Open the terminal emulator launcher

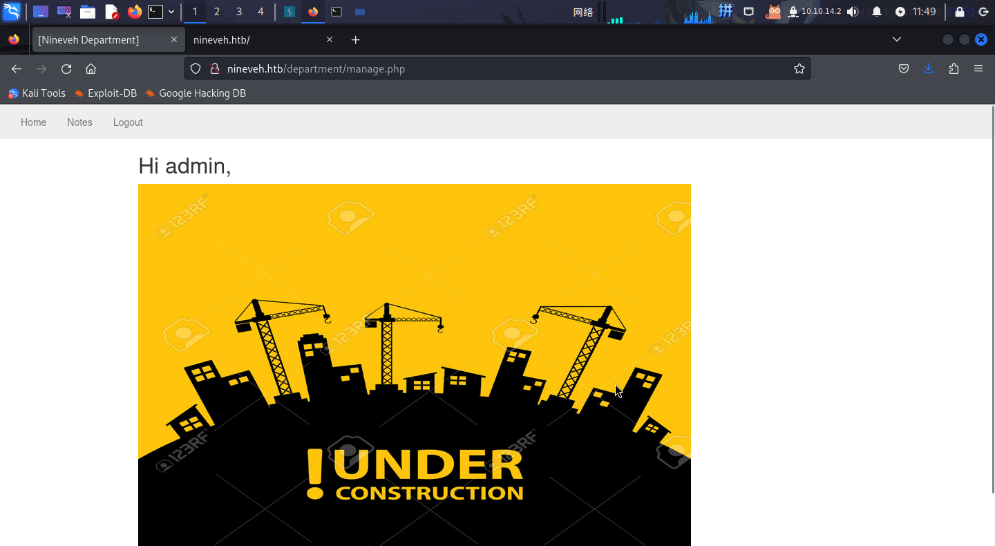click(x=156, y=12)
